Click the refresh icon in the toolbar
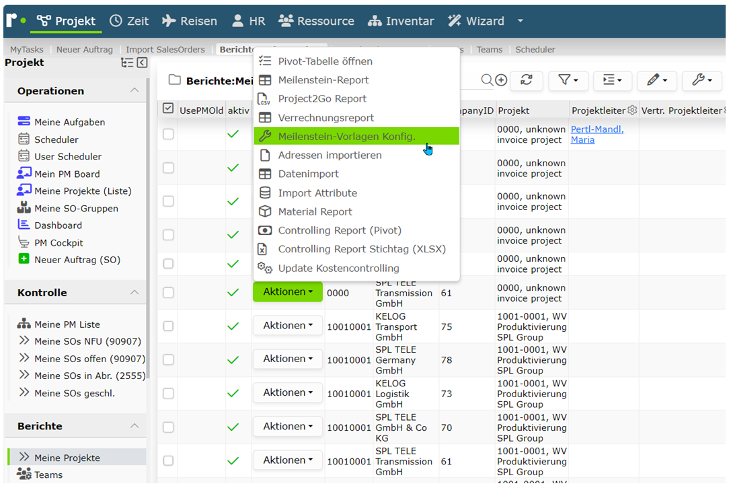The width and height of the screenshot is (729, 490). (x=527, y=80)
